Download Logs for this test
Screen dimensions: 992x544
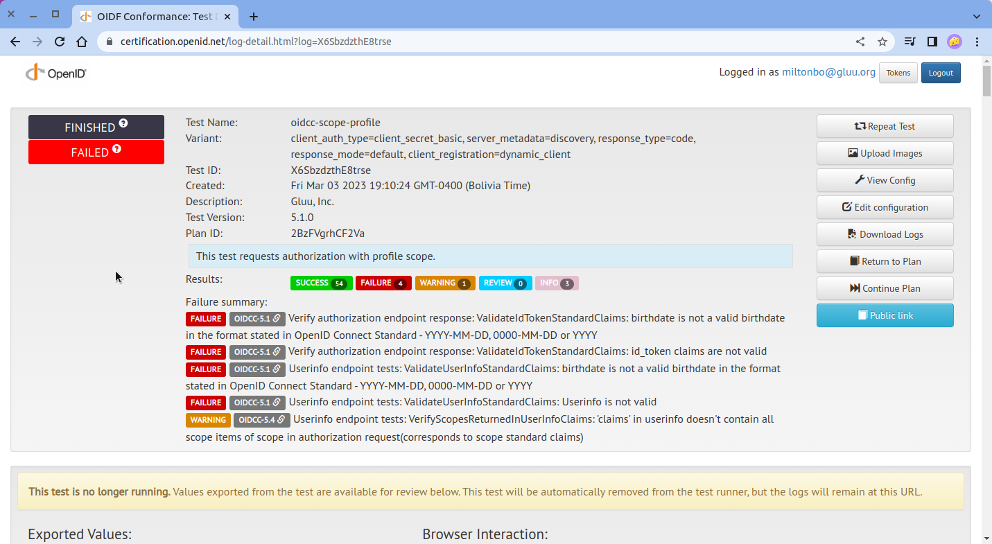click(885, 234)
